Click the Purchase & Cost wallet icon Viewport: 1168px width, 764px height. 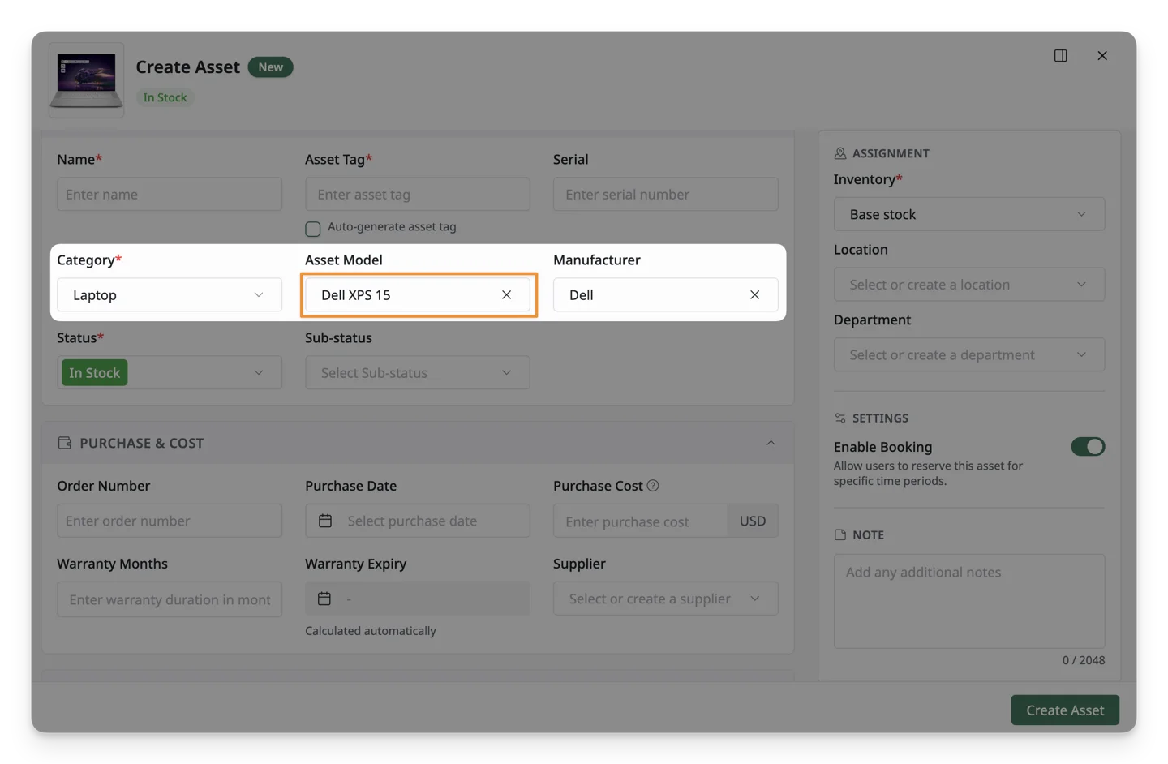(x=65, y=443)
